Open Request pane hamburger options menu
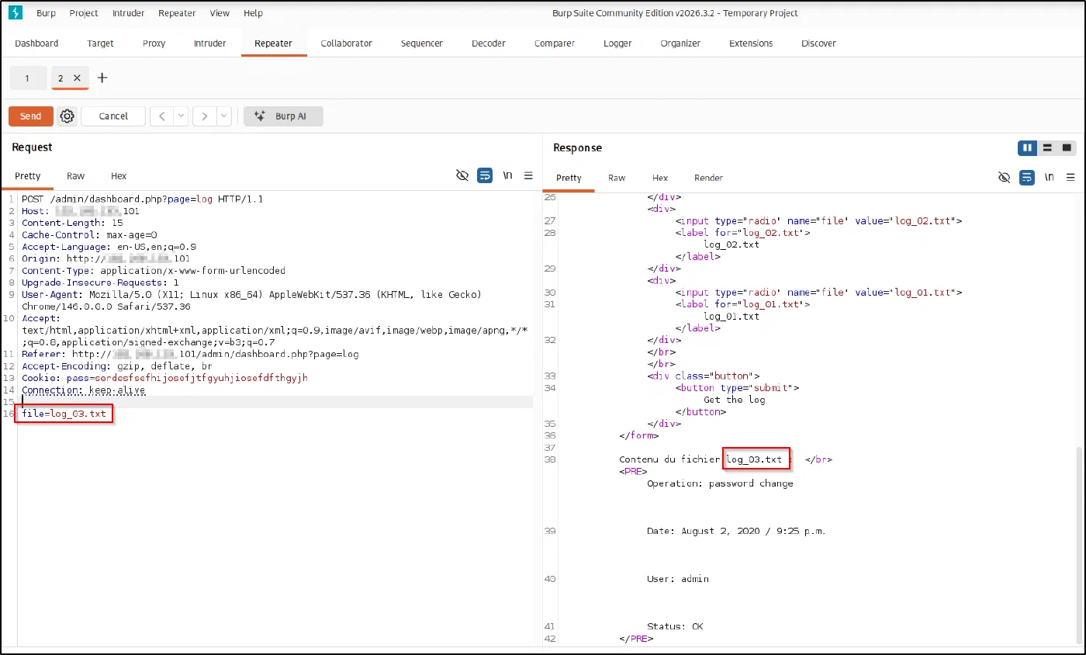The height and width of the screenshot is (655, 1086). 528,176
